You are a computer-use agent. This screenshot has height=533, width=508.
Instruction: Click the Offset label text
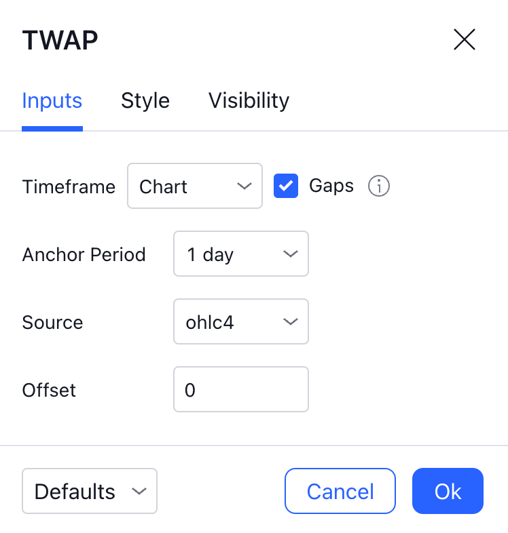[49, 390]
